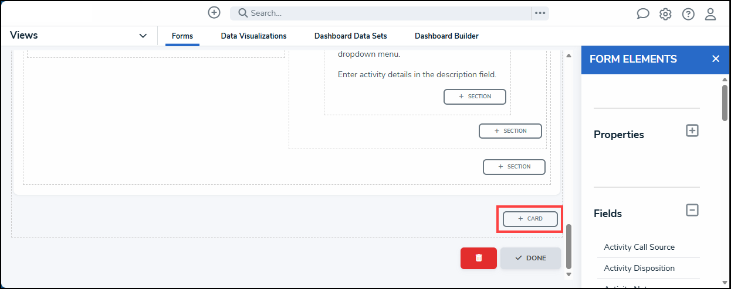Click the innermost + Section button
The image size is (731, 289).
click(475, 97)
